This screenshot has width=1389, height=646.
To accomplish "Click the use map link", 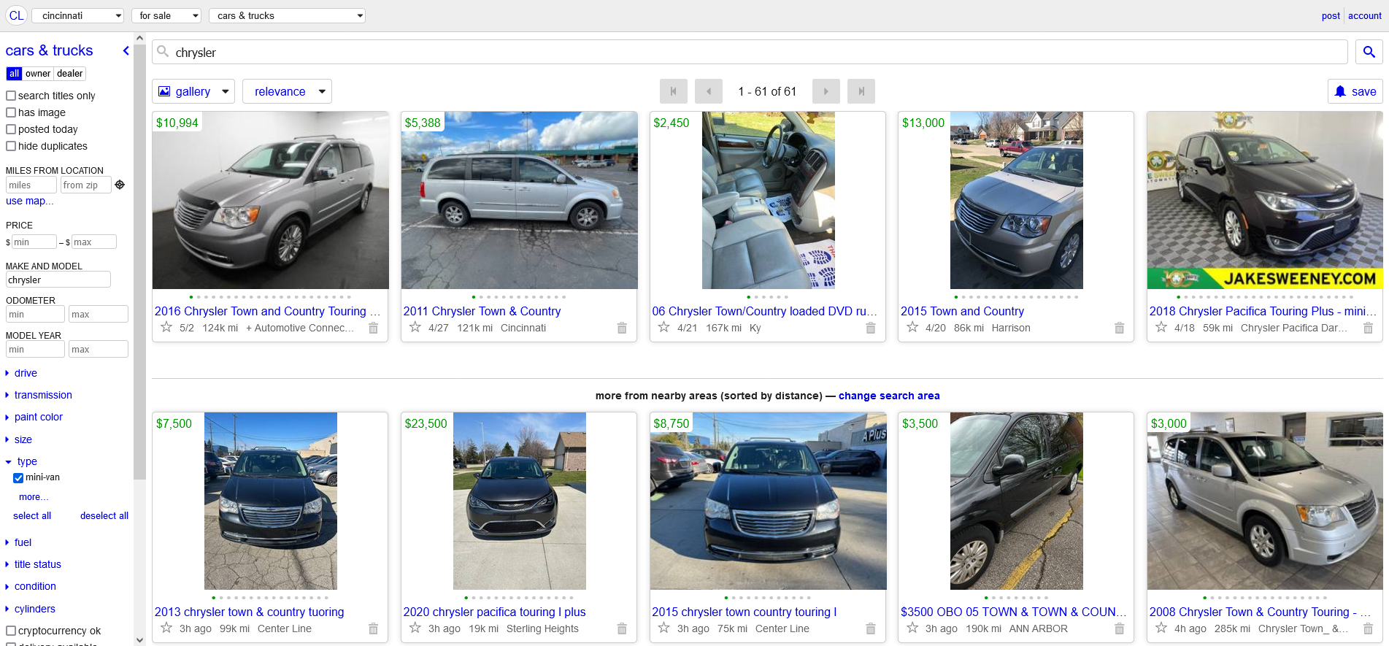I will [29, 201].
